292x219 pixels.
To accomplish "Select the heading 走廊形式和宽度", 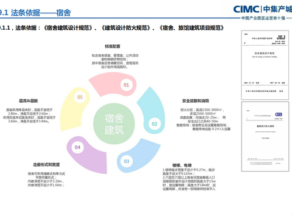I will click(x=46, y=164).
